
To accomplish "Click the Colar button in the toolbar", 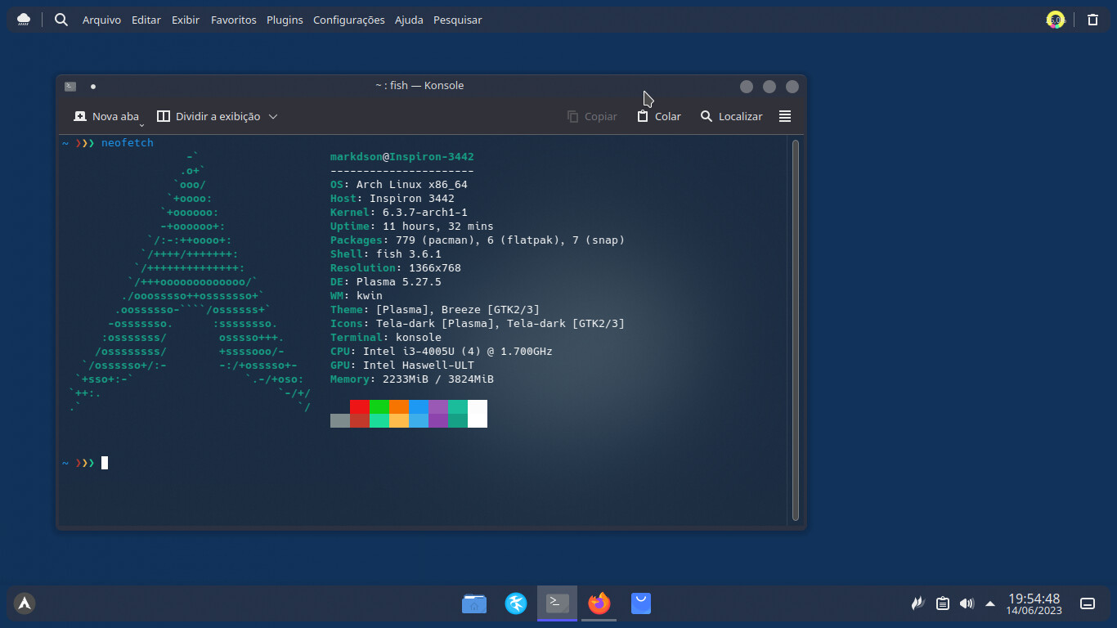I will [659, 117].
